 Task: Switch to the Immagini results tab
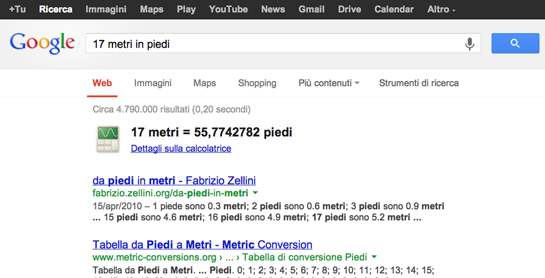(x=152, y=83)
